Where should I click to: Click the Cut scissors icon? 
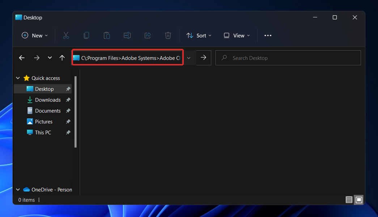66,35
